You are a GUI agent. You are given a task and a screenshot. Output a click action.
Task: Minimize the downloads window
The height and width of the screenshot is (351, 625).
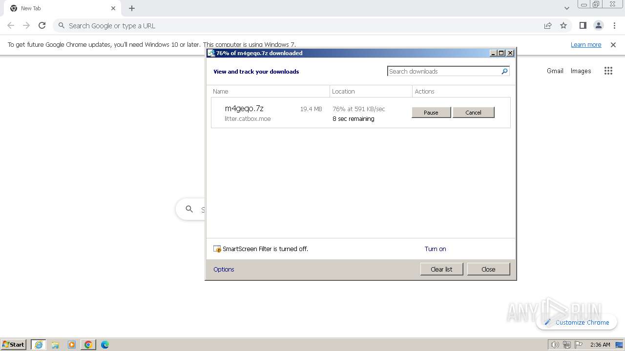coord(493,53)
